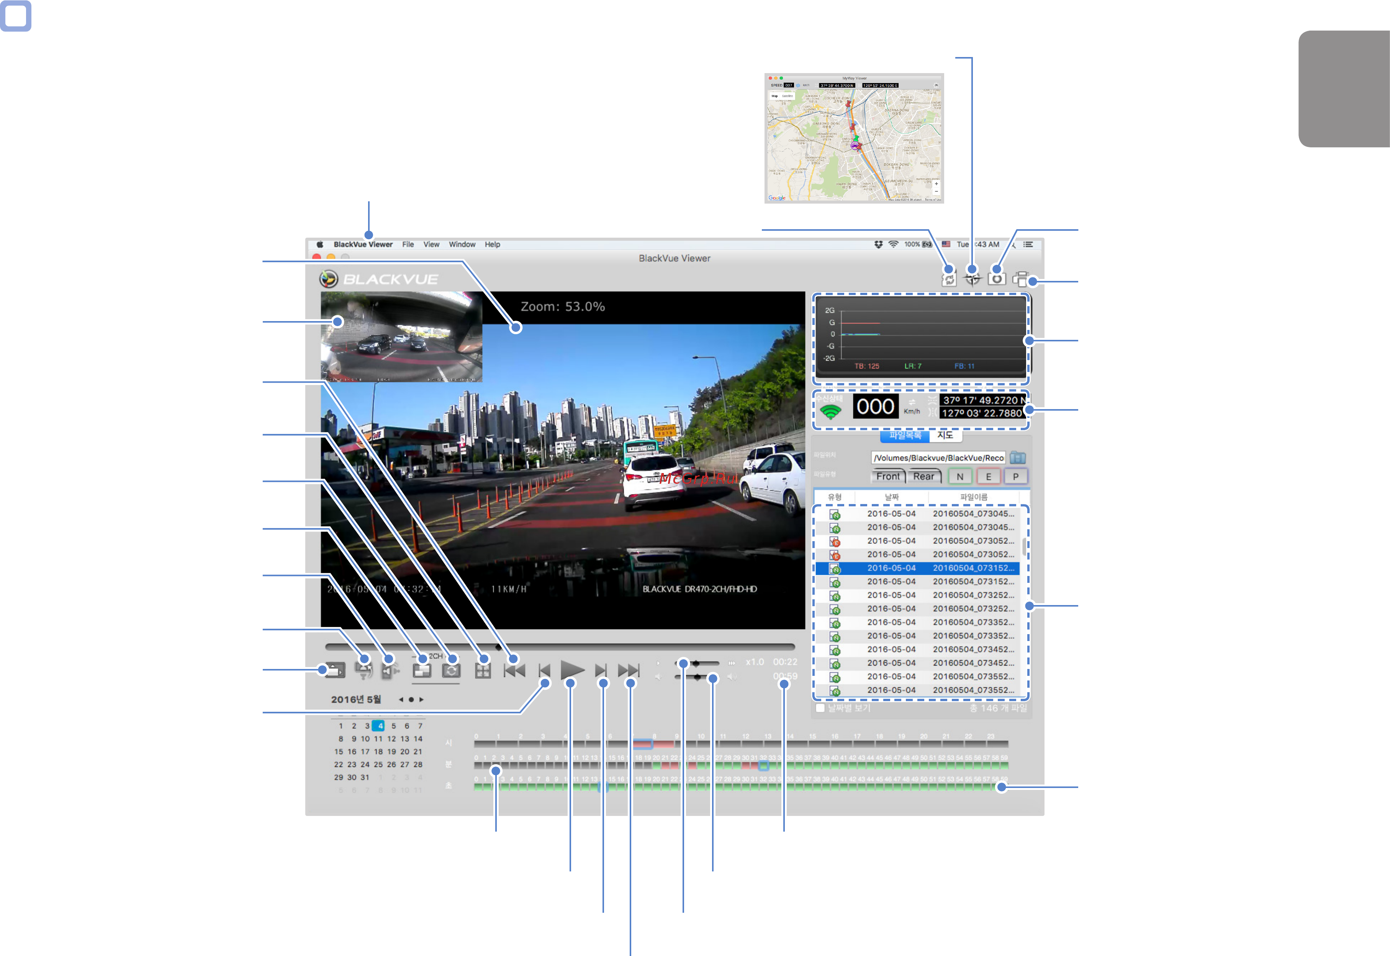
Task: Sort the file list by the 유형 column
Action: point(834,497)
